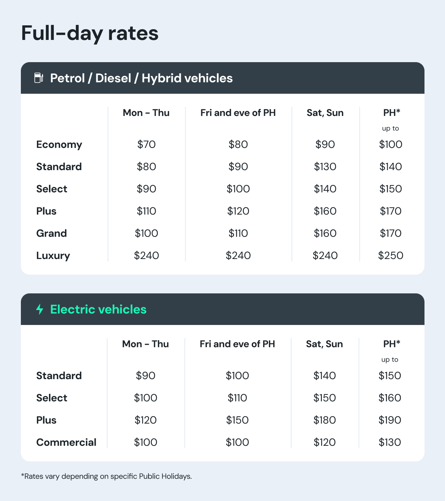Click the Public Holidays rates footnote

[x=106, y=476]
